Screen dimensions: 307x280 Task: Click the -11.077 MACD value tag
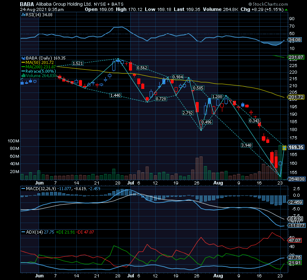[296, 226]
